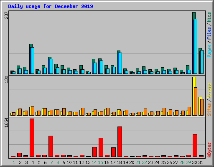Click day 25 on the x-axis

(163, 162)
